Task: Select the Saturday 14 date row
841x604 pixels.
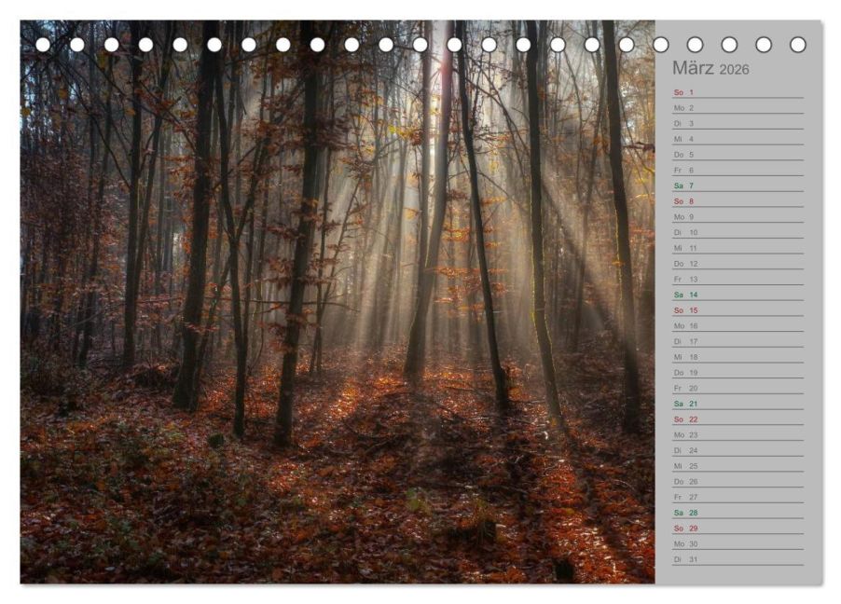Action: pos(738,295)
